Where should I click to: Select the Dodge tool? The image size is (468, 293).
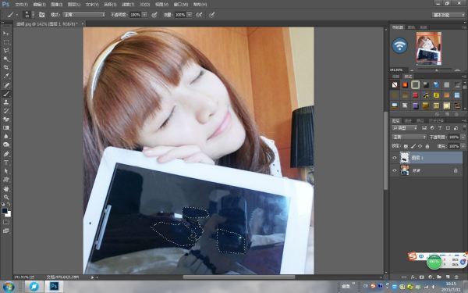click(x=6, y=145)
